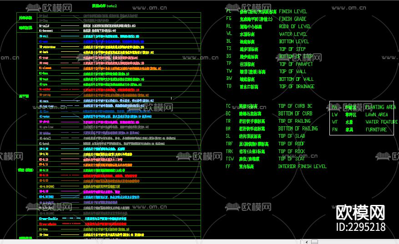Select the FINISH GRADE label
The image size is (399, 244).
[x=293, y=19]
